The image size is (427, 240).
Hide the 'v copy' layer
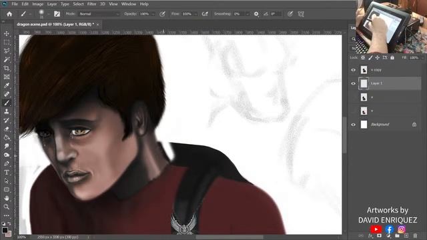[x=353, y=70]
